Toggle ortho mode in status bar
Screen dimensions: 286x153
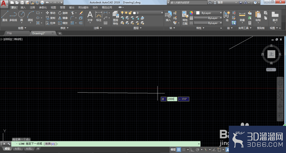click(x=192, y=150)
